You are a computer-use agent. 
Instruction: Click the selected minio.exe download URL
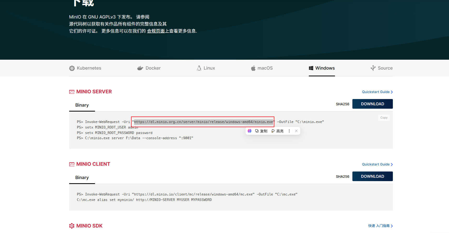[204, 122]
